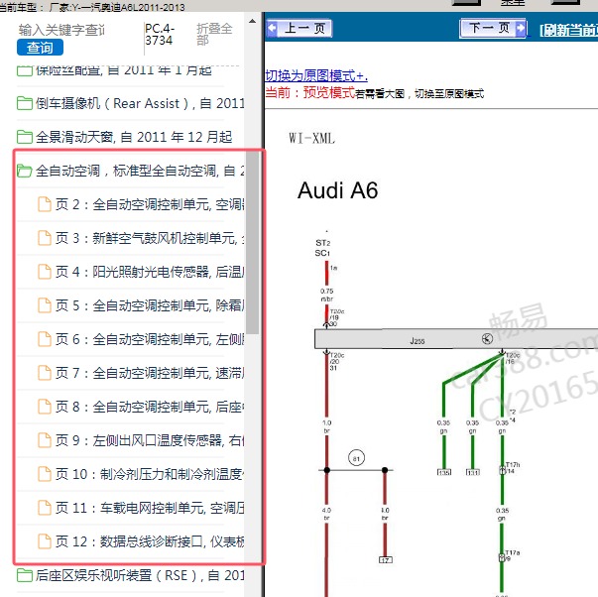
Task: Click document icon for 页 7
Action: pyautogui.click(x=45, y=373)
